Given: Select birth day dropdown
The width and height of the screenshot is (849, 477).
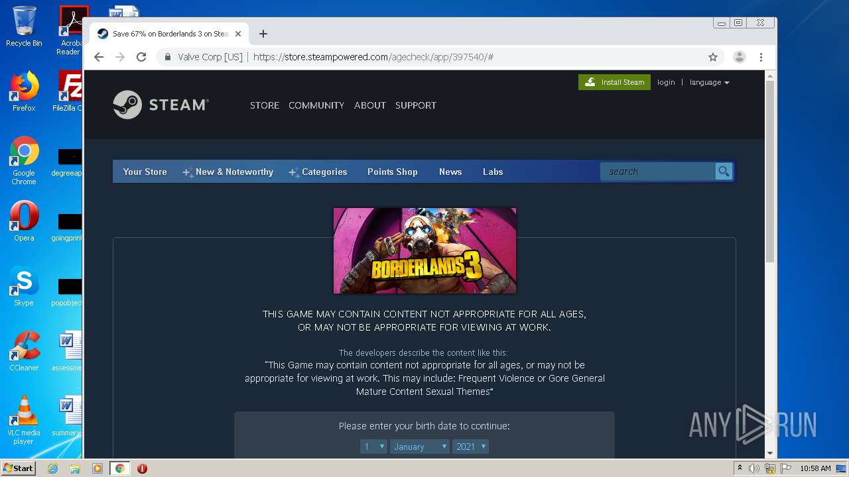Looking at the screenshot, I should pyautogui.click(x=373, y=447).
